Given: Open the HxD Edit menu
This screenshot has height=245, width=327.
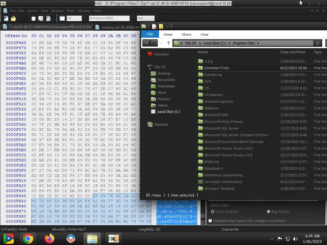Looking at the screenshot, I should [21, 11].
